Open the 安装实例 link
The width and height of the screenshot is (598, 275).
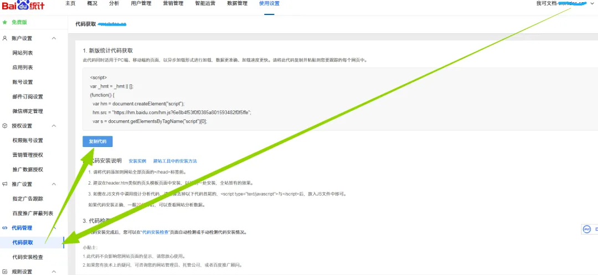click(137, 161)
